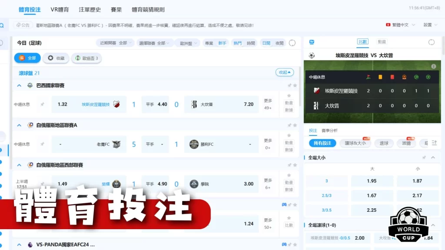The height and width of the screenshot is (250, 445).
Task: Expand the 設置 settings dropdown
Action: click(x=430, y=25)
